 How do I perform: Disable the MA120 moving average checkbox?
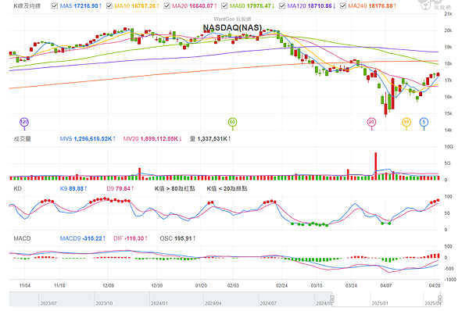click(282, 5)
